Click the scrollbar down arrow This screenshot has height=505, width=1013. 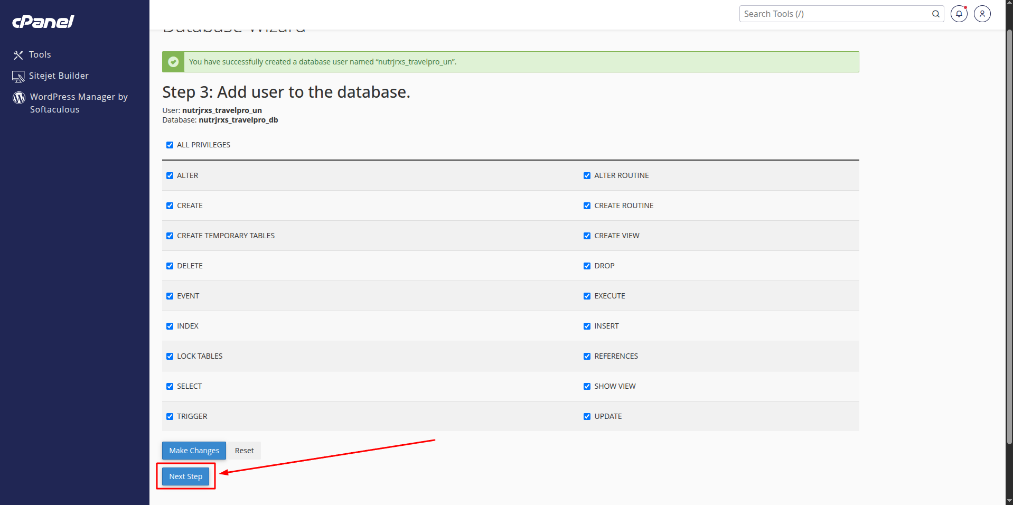tap(1009, 500)
